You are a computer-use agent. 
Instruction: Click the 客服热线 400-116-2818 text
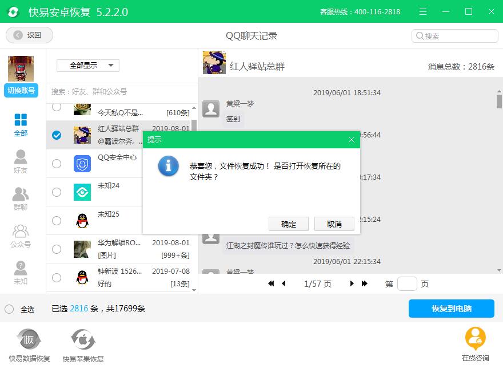[x=360, y=12]
